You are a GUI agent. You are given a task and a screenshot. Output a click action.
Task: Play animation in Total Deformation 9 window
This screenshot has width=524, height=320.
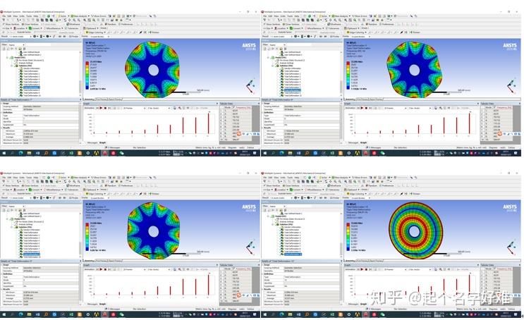tap(101, 269)
